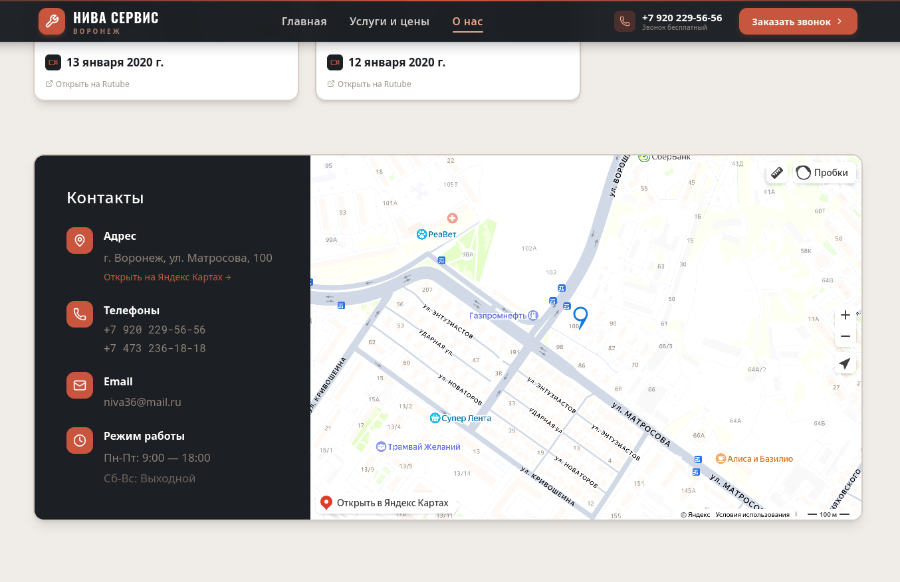Click the phone icon beside Телефоны

click(80, 314)
